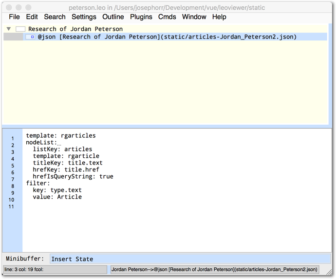Open the Edit menu
The height and width of the screenshot is (279, 336).
tap(32, 17)
